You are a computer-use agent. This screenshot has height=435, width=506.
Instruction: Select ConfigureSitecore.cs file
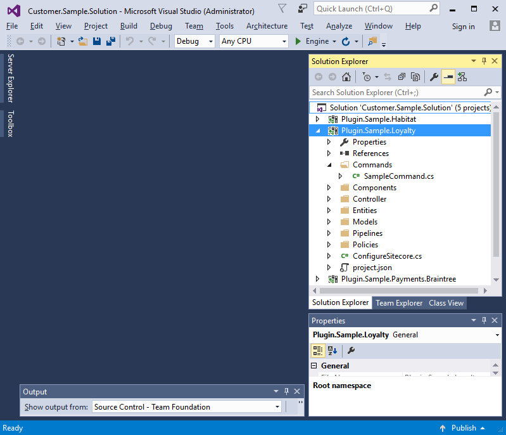pos(387,256)
